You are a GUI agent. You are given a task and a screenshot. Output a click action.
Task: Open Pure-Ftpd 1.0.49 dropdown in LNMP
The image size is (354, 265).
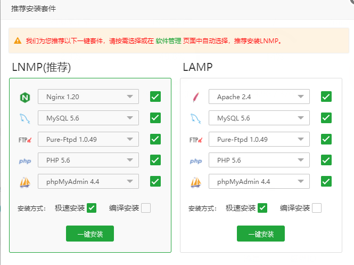tap(88, 139)
